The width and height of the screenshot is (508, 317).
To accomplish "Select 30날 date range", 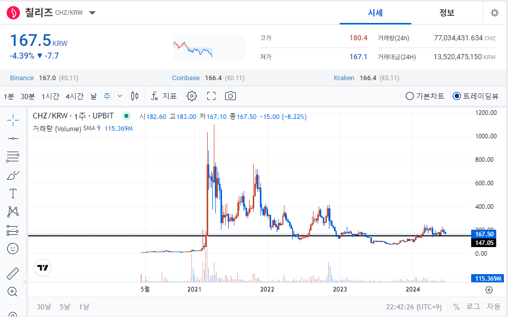I will pyautogui.click(x=43, y=307).
